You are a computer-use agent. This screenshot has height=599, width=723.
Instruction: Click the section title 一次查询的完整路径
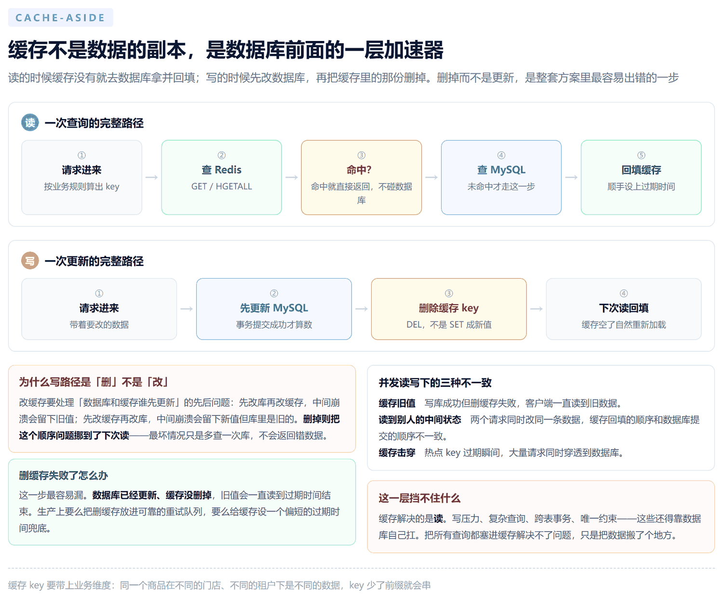click(94, 123)
